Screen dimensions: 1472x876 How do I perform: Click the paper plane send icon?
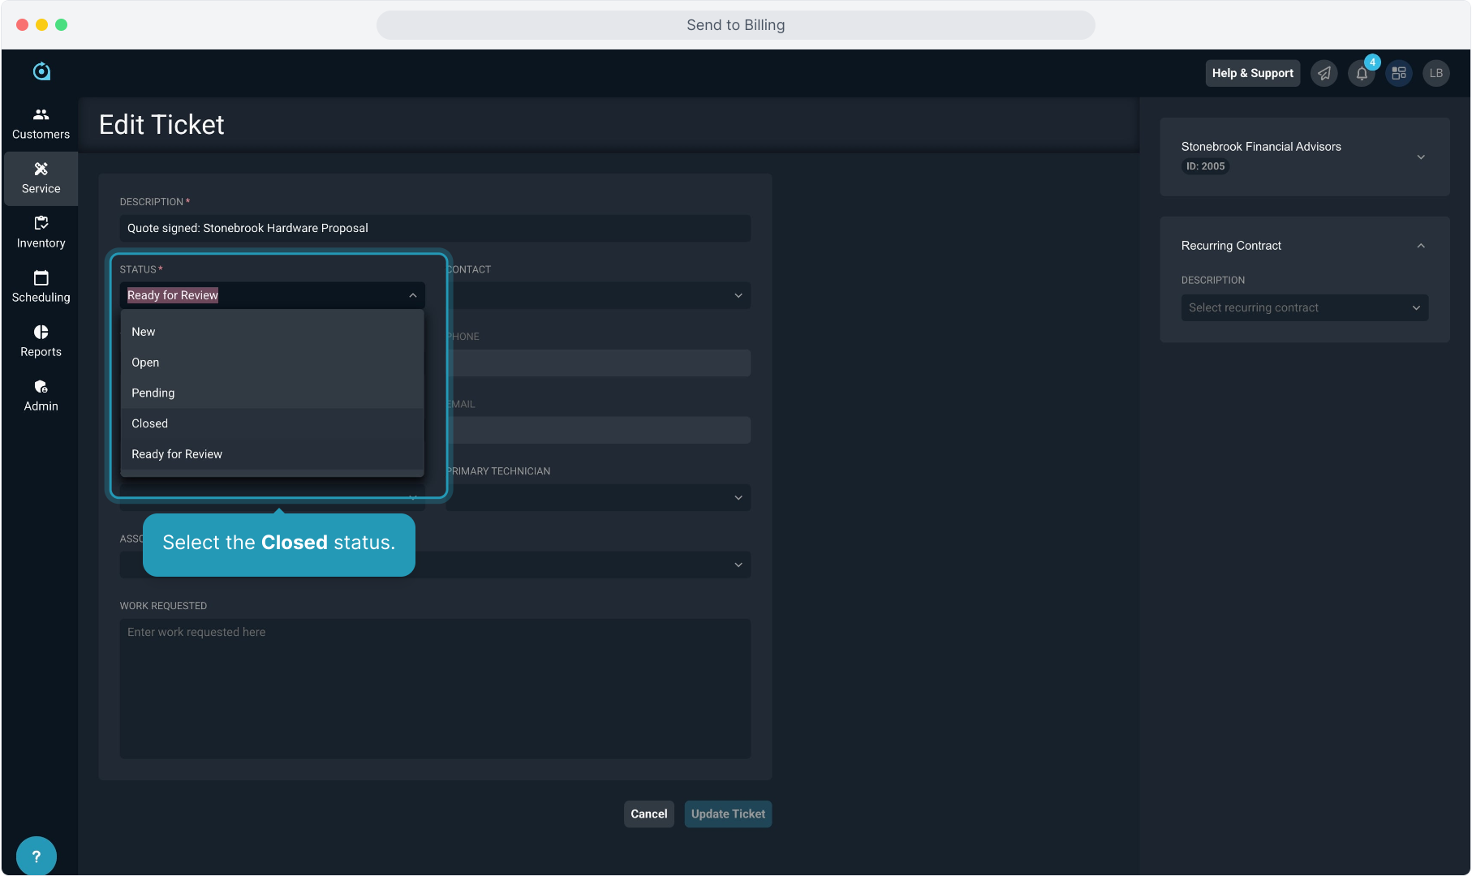[x=1324, y=74]
